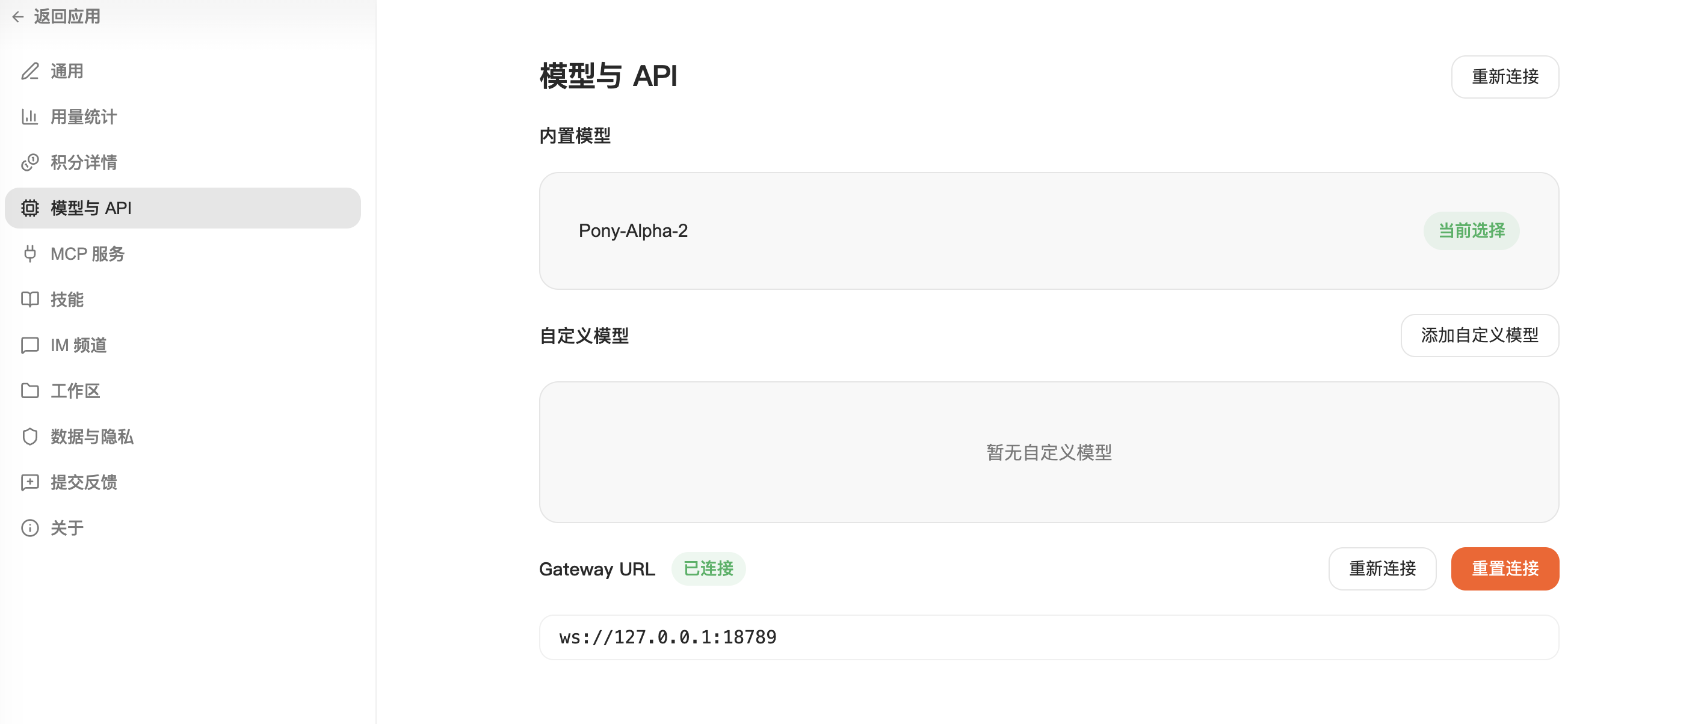Viewport: 1704px width, 724px height.
Task: Select the Pony-Alpha-2 built-in model card
Action: coord(926,231)
